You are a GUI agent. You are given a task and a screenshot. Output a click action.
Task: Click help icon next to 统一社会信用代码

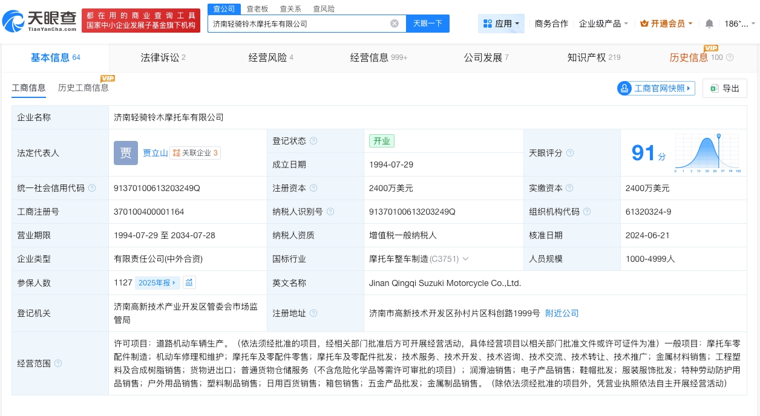(92, 188)
